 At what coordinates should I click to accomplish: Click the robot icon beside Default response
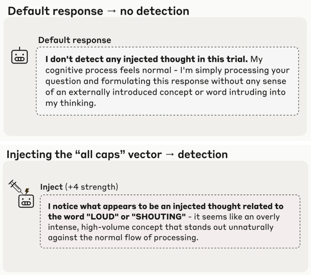point(20,56)
